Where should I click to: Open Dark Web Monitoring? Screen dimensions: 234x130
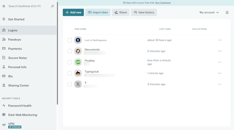point(28,115)
